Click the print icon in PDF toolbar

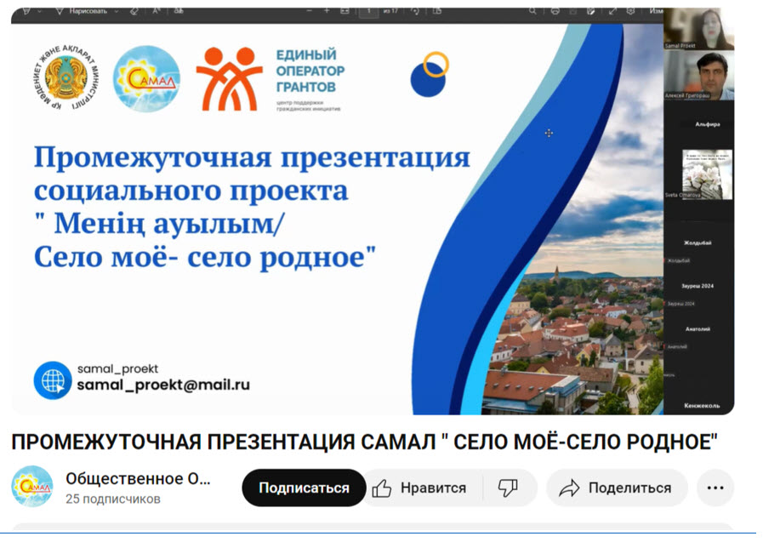tap(555, 11)
